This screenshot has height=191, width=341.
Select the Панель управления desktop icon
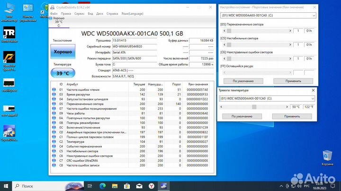coord(28,13)
